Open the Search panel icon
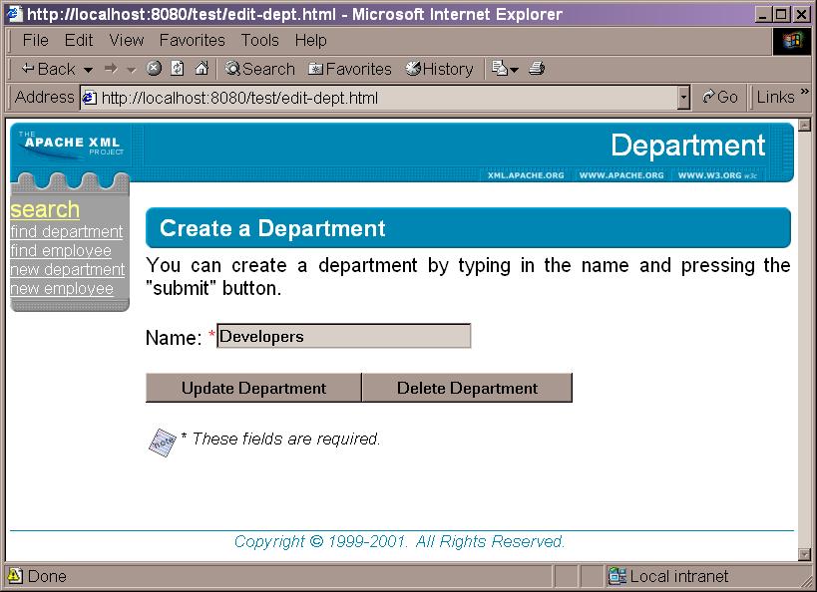 click(x=232, y=69)
